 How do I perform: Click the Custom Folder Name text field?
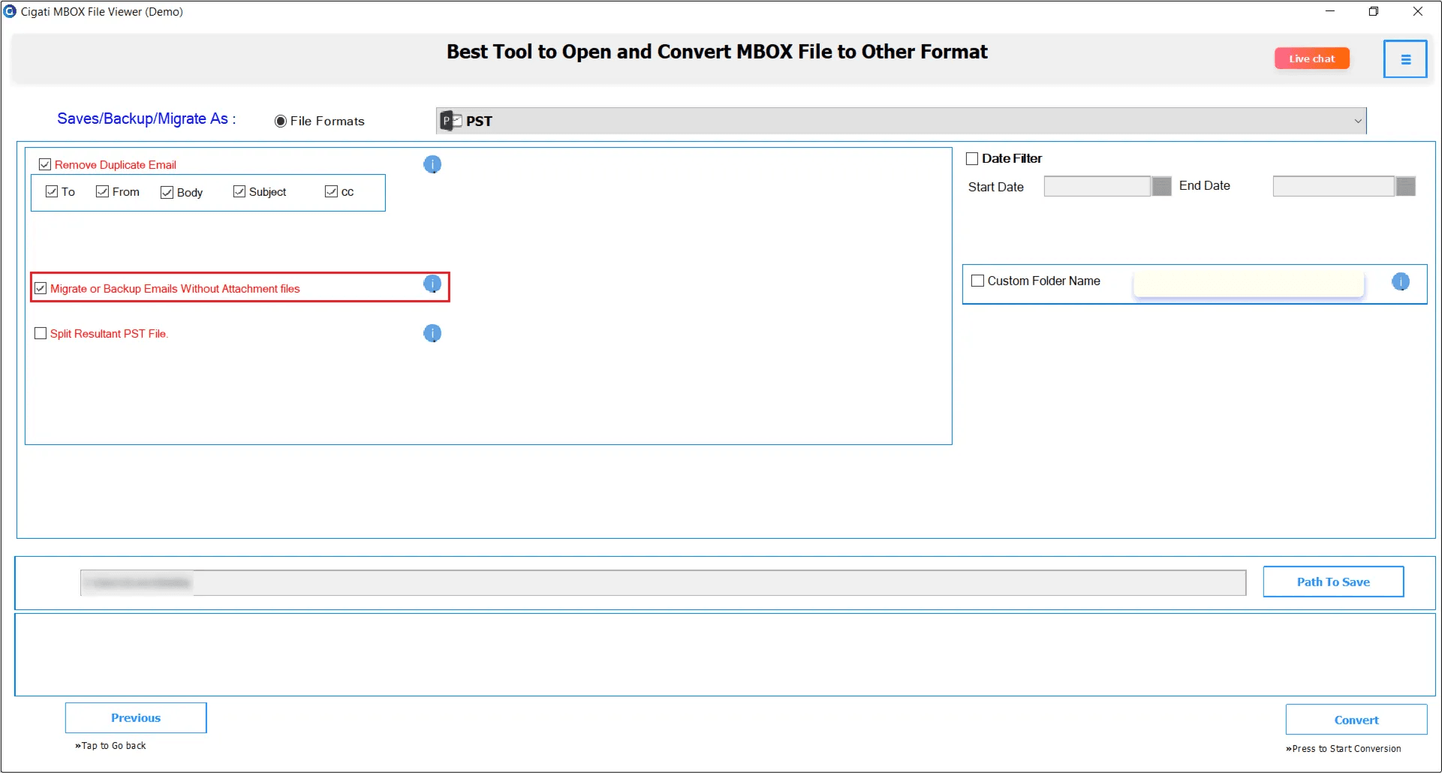click(x=1248, y=284)
